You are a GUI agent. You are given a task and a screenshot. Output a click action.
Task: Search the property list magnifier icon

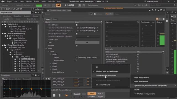(x=101, y=22)
